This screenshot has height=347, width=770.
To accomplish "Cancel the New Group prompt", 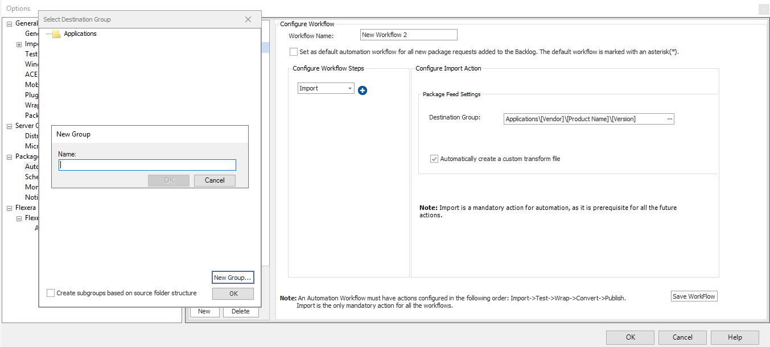I will click(215, 180).
